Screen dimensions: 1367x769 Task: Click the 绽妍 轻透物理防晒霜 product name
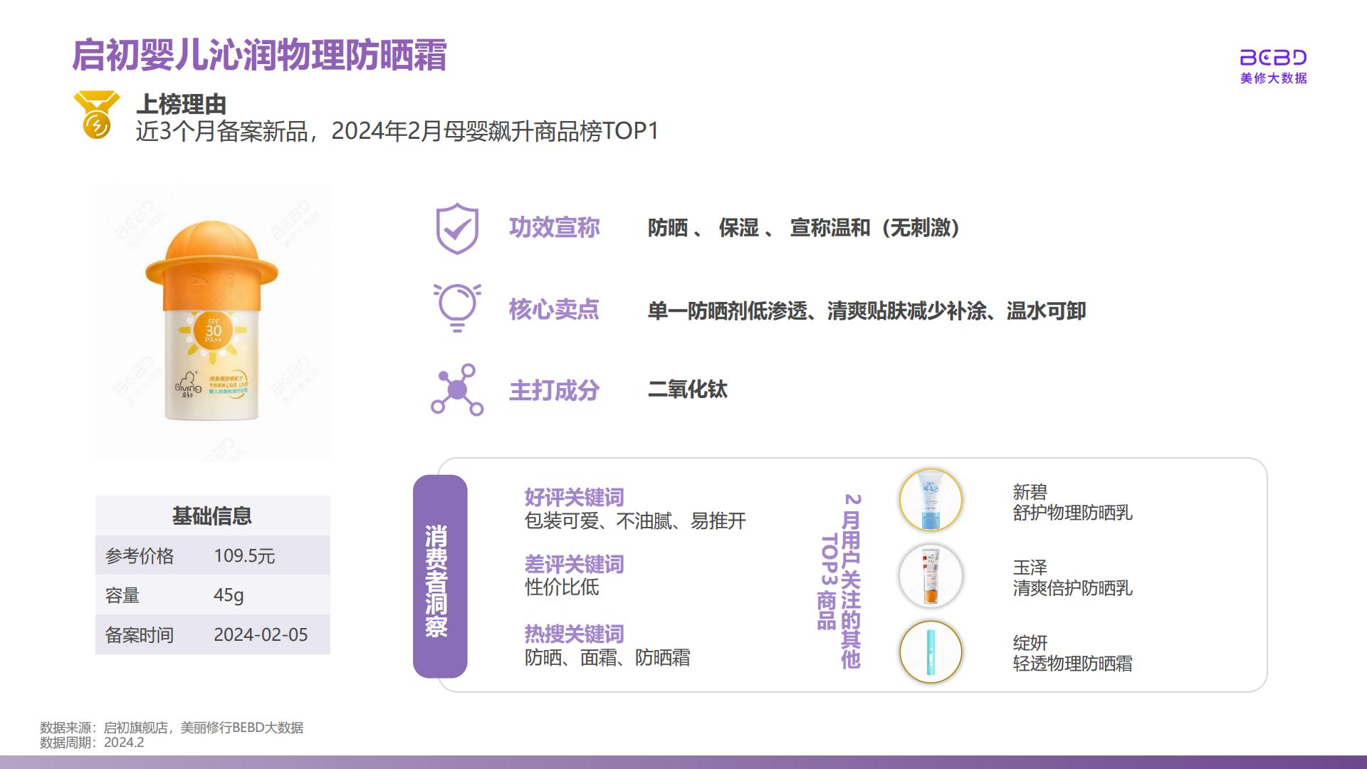(x=1072, y=654)
